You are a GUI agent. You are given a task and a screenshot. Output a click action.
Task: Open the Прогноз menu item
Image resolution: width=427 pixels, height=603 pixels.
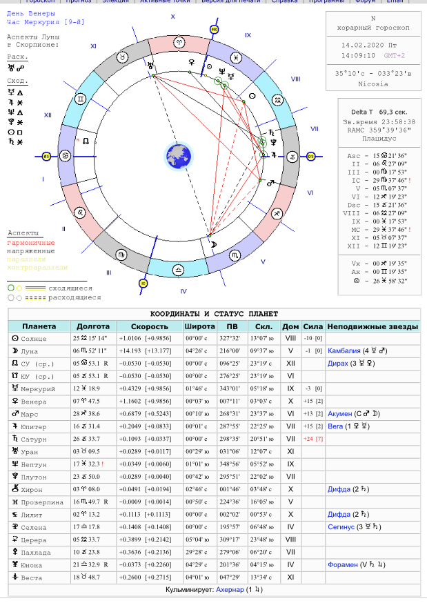pyautogui.click(x=79, y=1)
